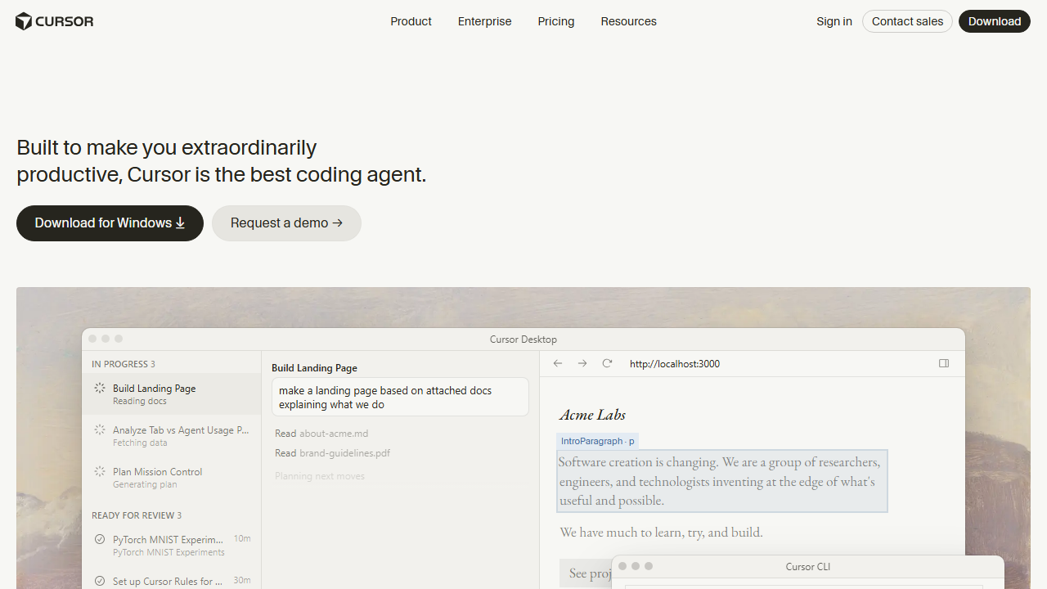Open the Resources menu

click(x=628, y=21)
